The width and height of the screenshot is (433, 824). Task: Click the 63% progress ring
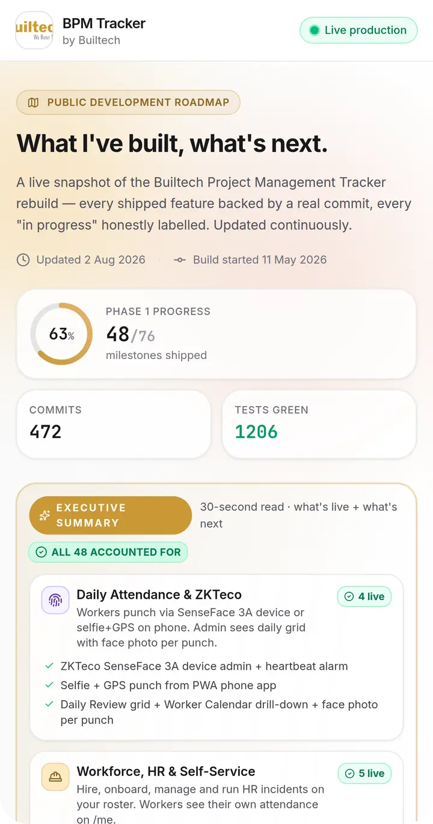pyautogui.click(x=61, y=334)
